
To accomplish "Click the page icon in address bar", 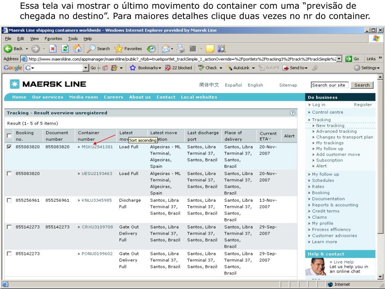I will 24,59.
